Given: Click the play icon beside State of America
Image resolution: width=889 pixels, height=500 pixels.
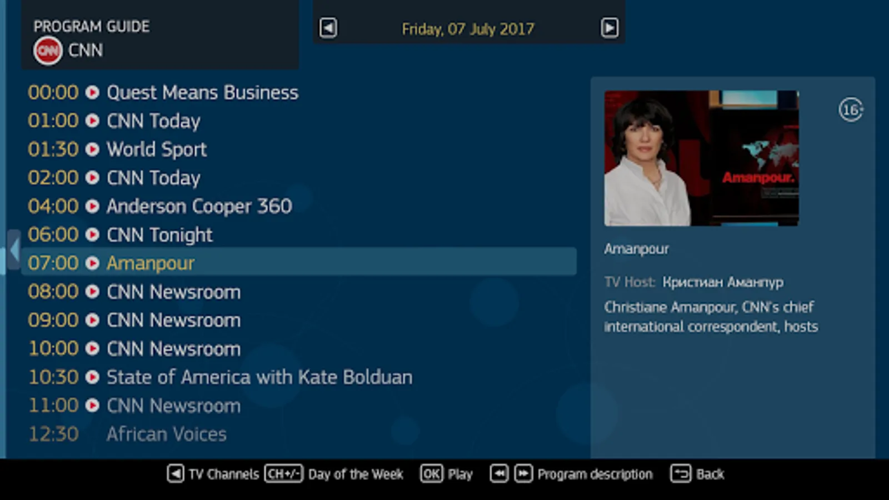Looking at the screenshot, I should (x=92, y=377).
